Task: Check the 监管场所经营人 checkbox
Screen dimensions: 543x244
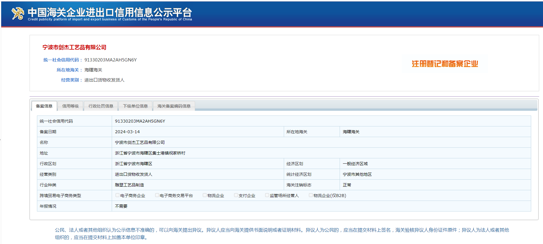Action: click(267, 195)
